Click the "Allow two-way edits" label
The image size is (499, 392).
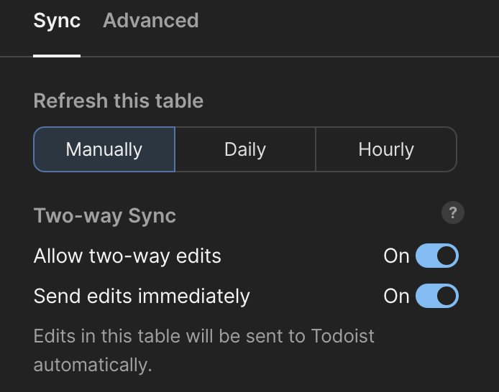tap(127, 256)
